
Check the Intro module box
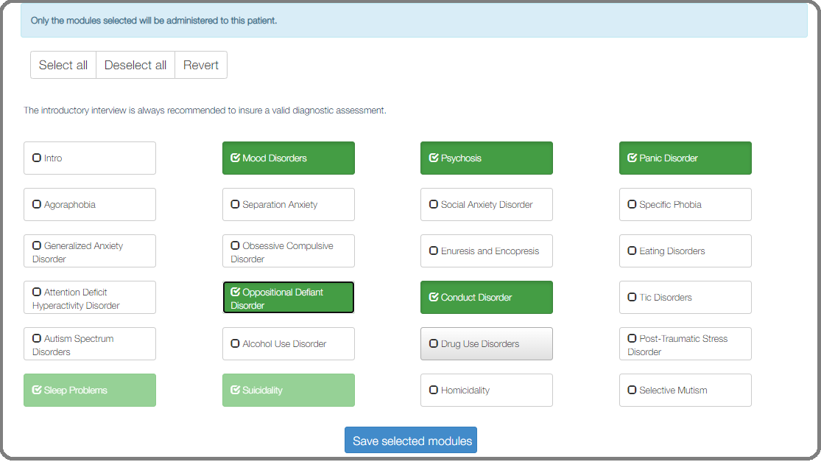(x=90, y=158)
